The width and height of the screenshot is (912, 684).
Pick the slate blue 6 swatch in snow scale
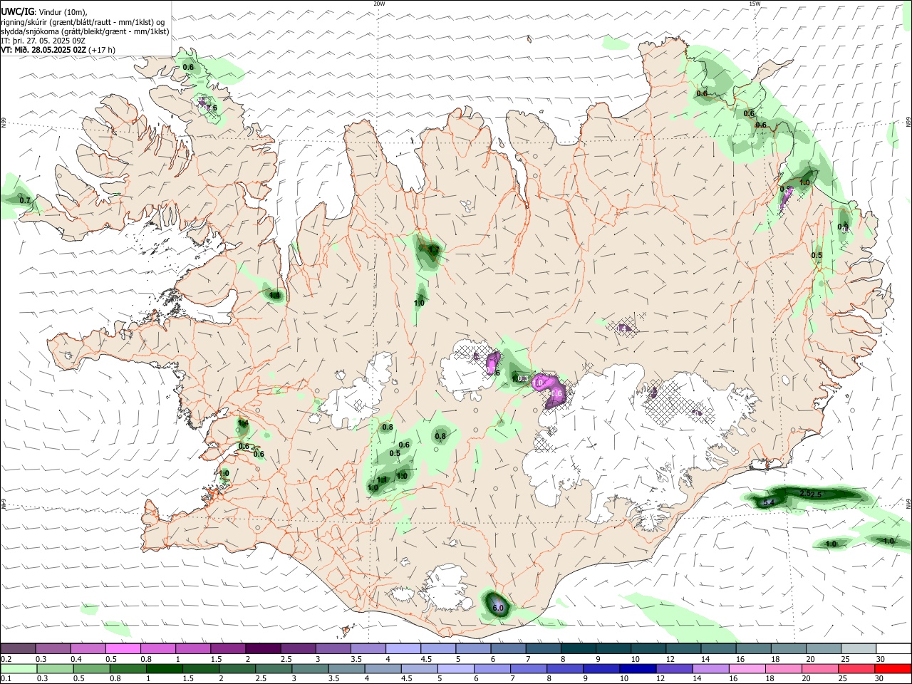coord(509,649)
